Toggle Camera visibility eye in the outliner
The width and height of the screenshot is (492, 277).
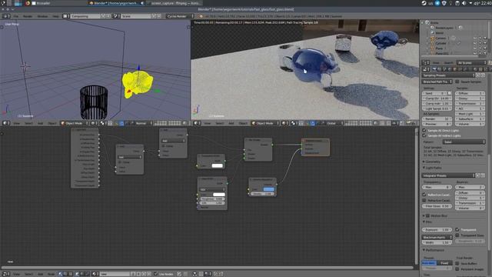coord(475,38)
